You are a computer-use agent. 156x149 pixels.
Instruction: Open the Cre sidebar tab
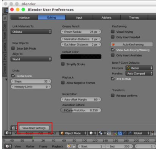(5, 26)
